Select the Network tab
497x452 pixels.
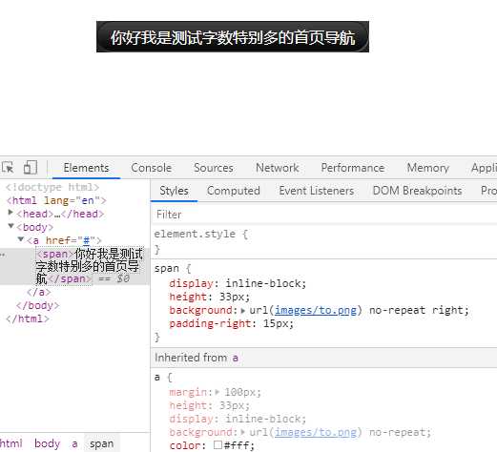[278, 168]
